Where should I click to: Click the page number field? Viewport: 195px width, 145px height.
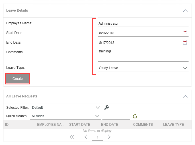click(x=97, y=137)
